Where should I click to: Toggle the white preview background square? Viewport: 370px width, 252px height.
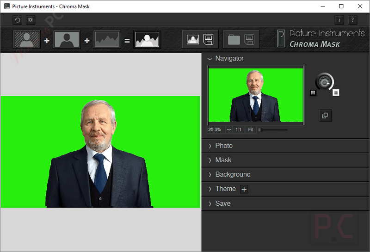336,92
